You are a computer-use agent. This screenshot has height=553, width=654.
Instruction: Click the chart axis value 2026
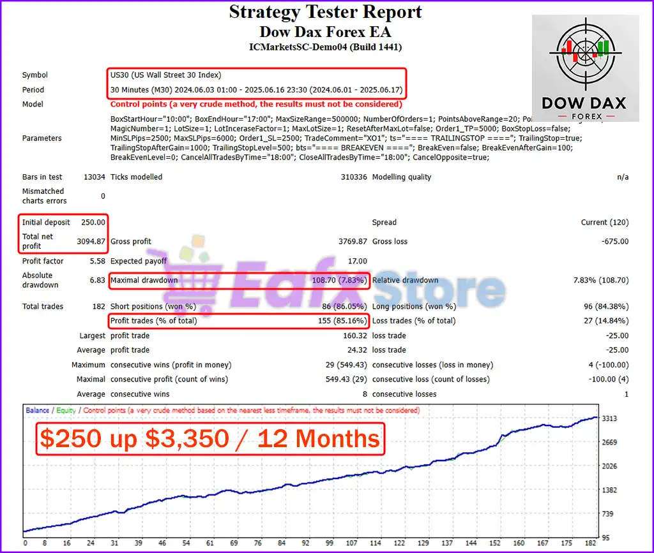(x=609, y=466)
